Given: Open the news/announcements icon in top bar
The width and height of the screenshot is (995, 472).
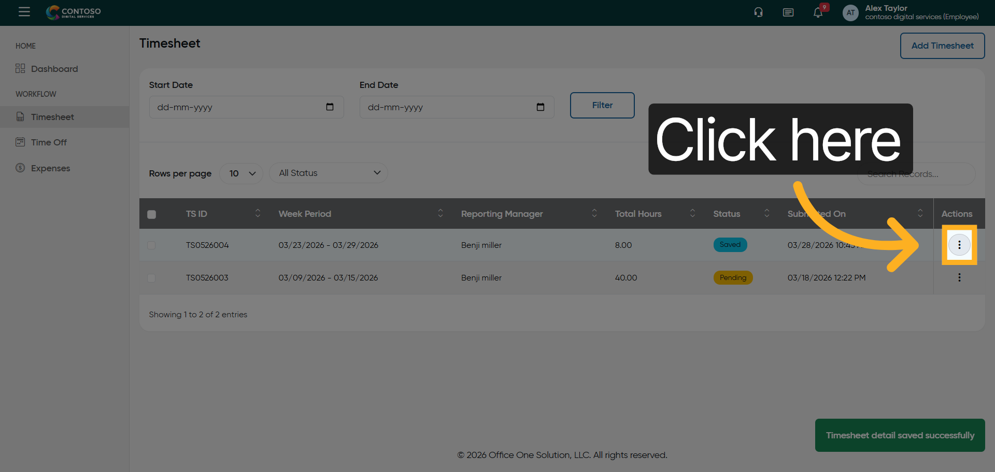Looking at the screenshot, I should point(788,12).
